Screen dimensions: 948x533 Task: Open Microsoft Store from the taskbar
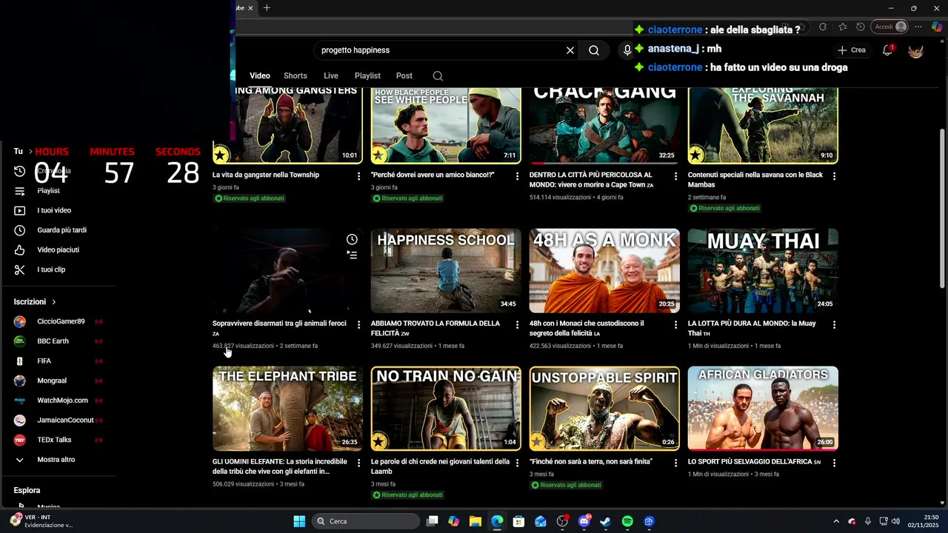click(518, 521)
